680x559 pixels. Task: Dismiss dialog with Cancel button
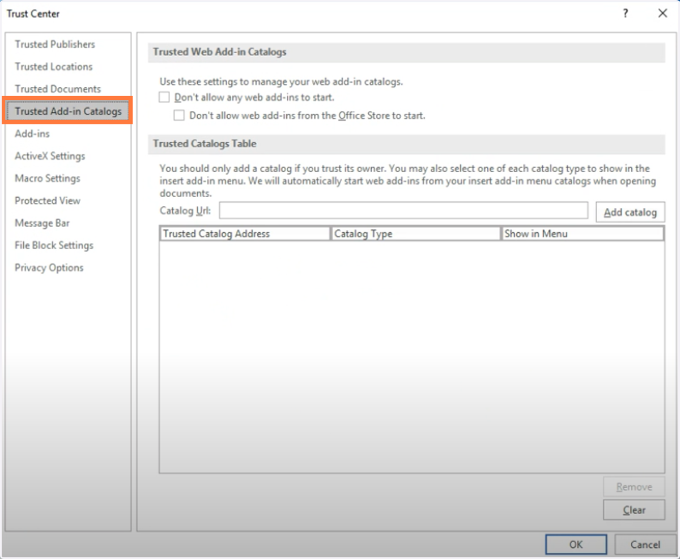coord(645,544)
